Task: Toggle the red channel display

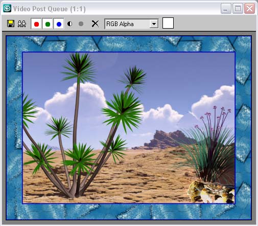Action: coord(36,24)
